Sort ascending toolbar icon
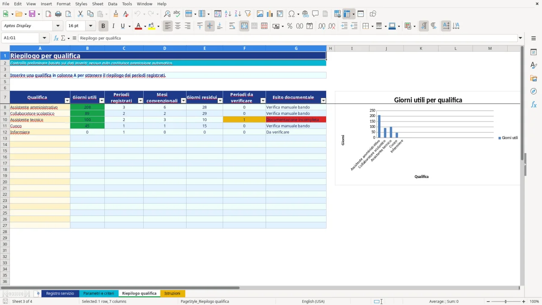 [x=228, y=14]
